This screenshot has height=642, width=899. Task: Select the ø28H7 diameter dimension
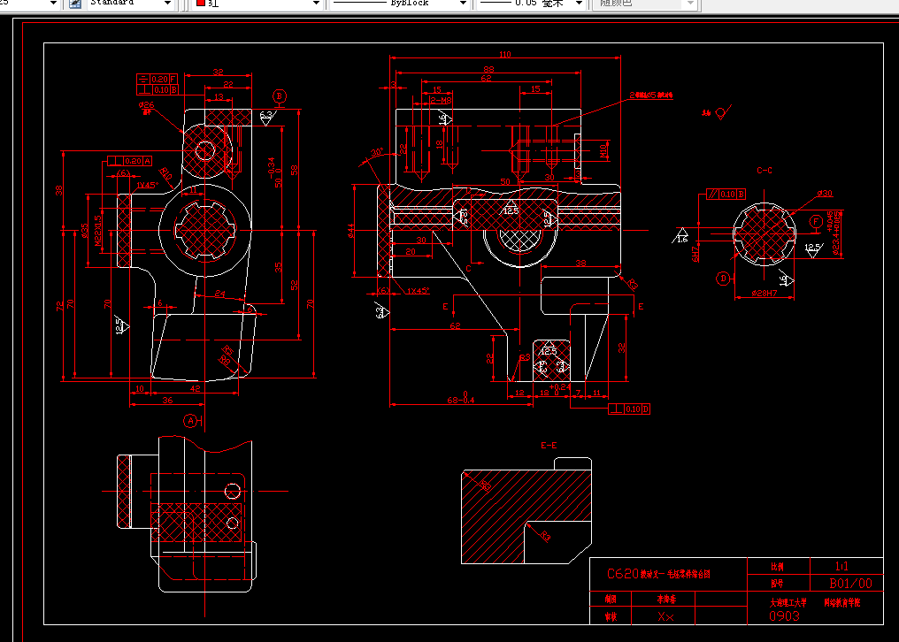click(765, 294)
